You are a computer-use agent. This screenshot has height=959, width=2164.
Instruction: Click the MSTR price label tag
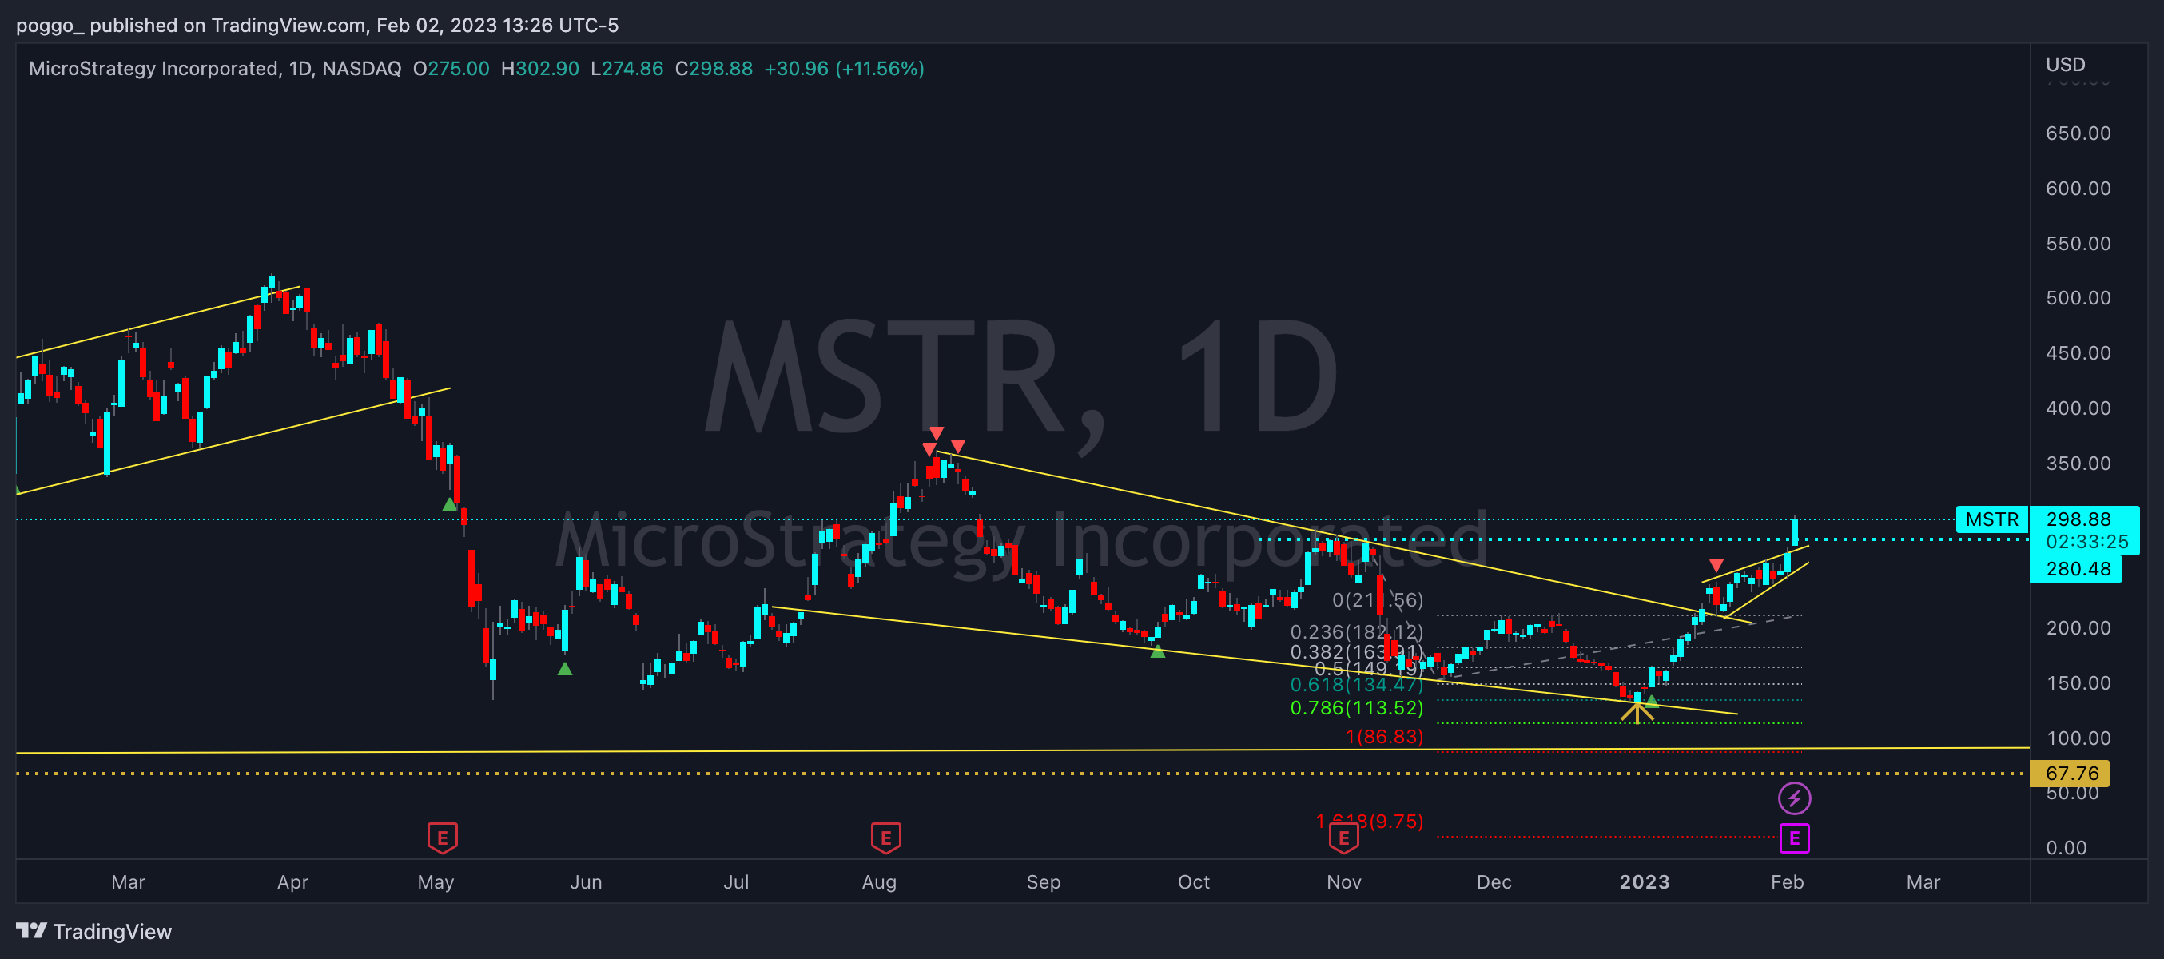[x=1991, y=519]
